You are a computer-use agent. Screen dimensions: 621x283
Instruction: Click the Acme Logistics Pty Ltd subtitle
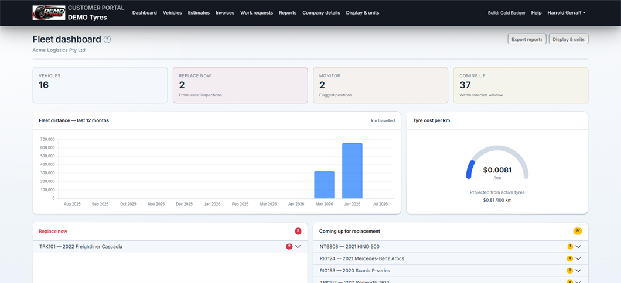pyautogui.click(x=59, y=50)
